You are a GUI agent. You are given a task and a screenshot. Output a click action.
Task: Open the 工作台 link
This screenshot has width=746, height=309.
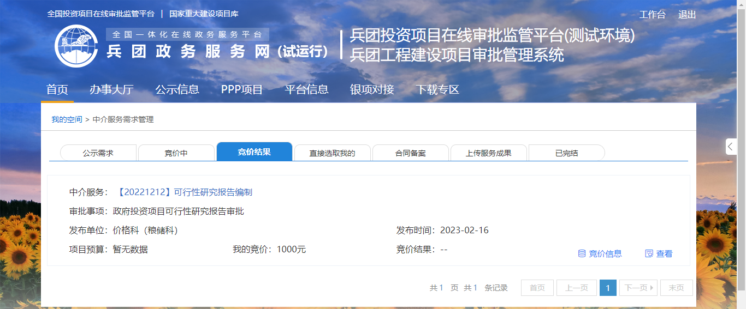[x=652, y=15]
